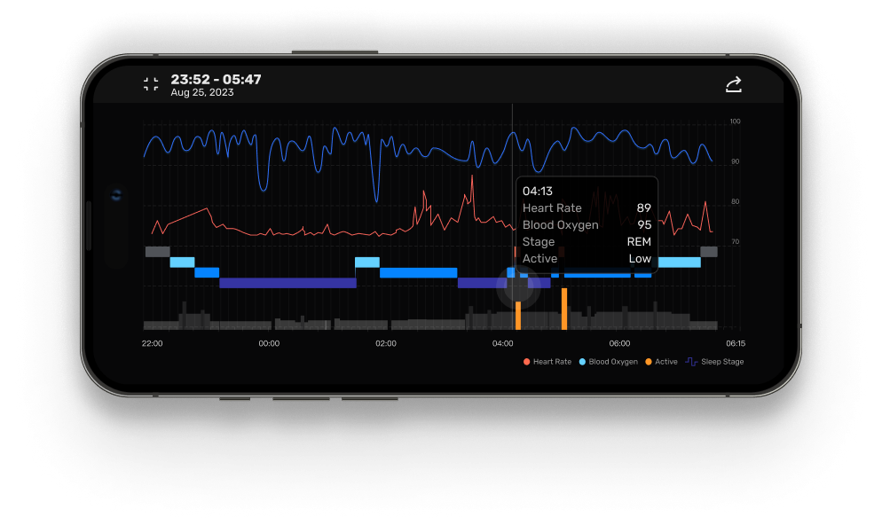Image resolution: width=882 pixels, height=525 pixels.
Task: Click the 04:13 tooltip header
Action: click(539, 191)
